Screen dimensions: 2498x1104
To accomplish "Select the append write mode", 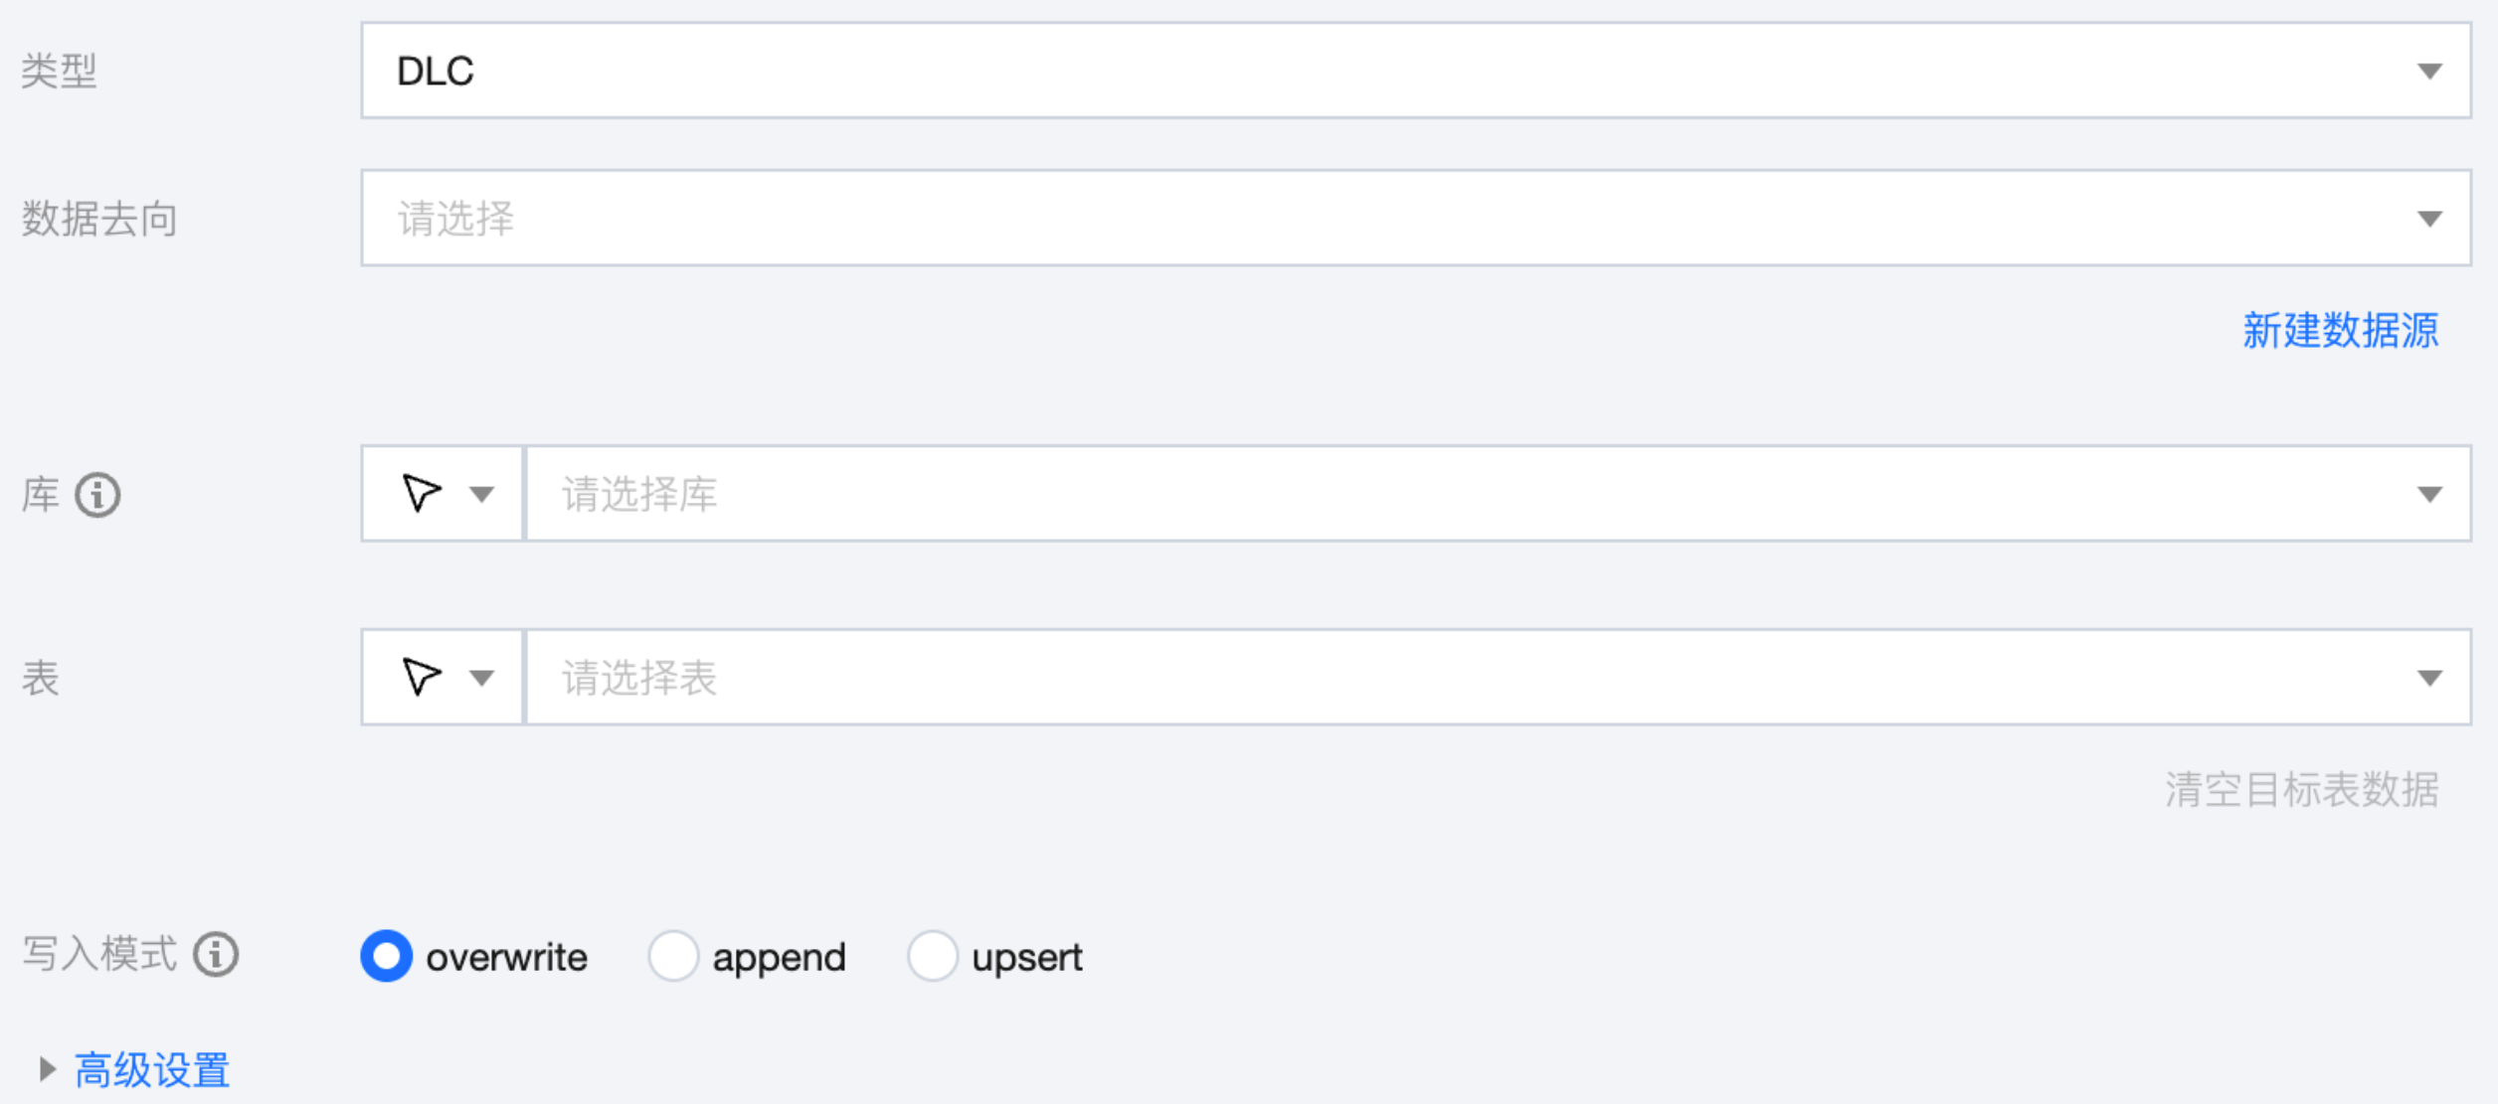I will pos(673,956).
